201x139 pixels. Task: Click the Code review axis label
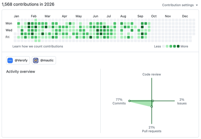[x=152, y=74]
